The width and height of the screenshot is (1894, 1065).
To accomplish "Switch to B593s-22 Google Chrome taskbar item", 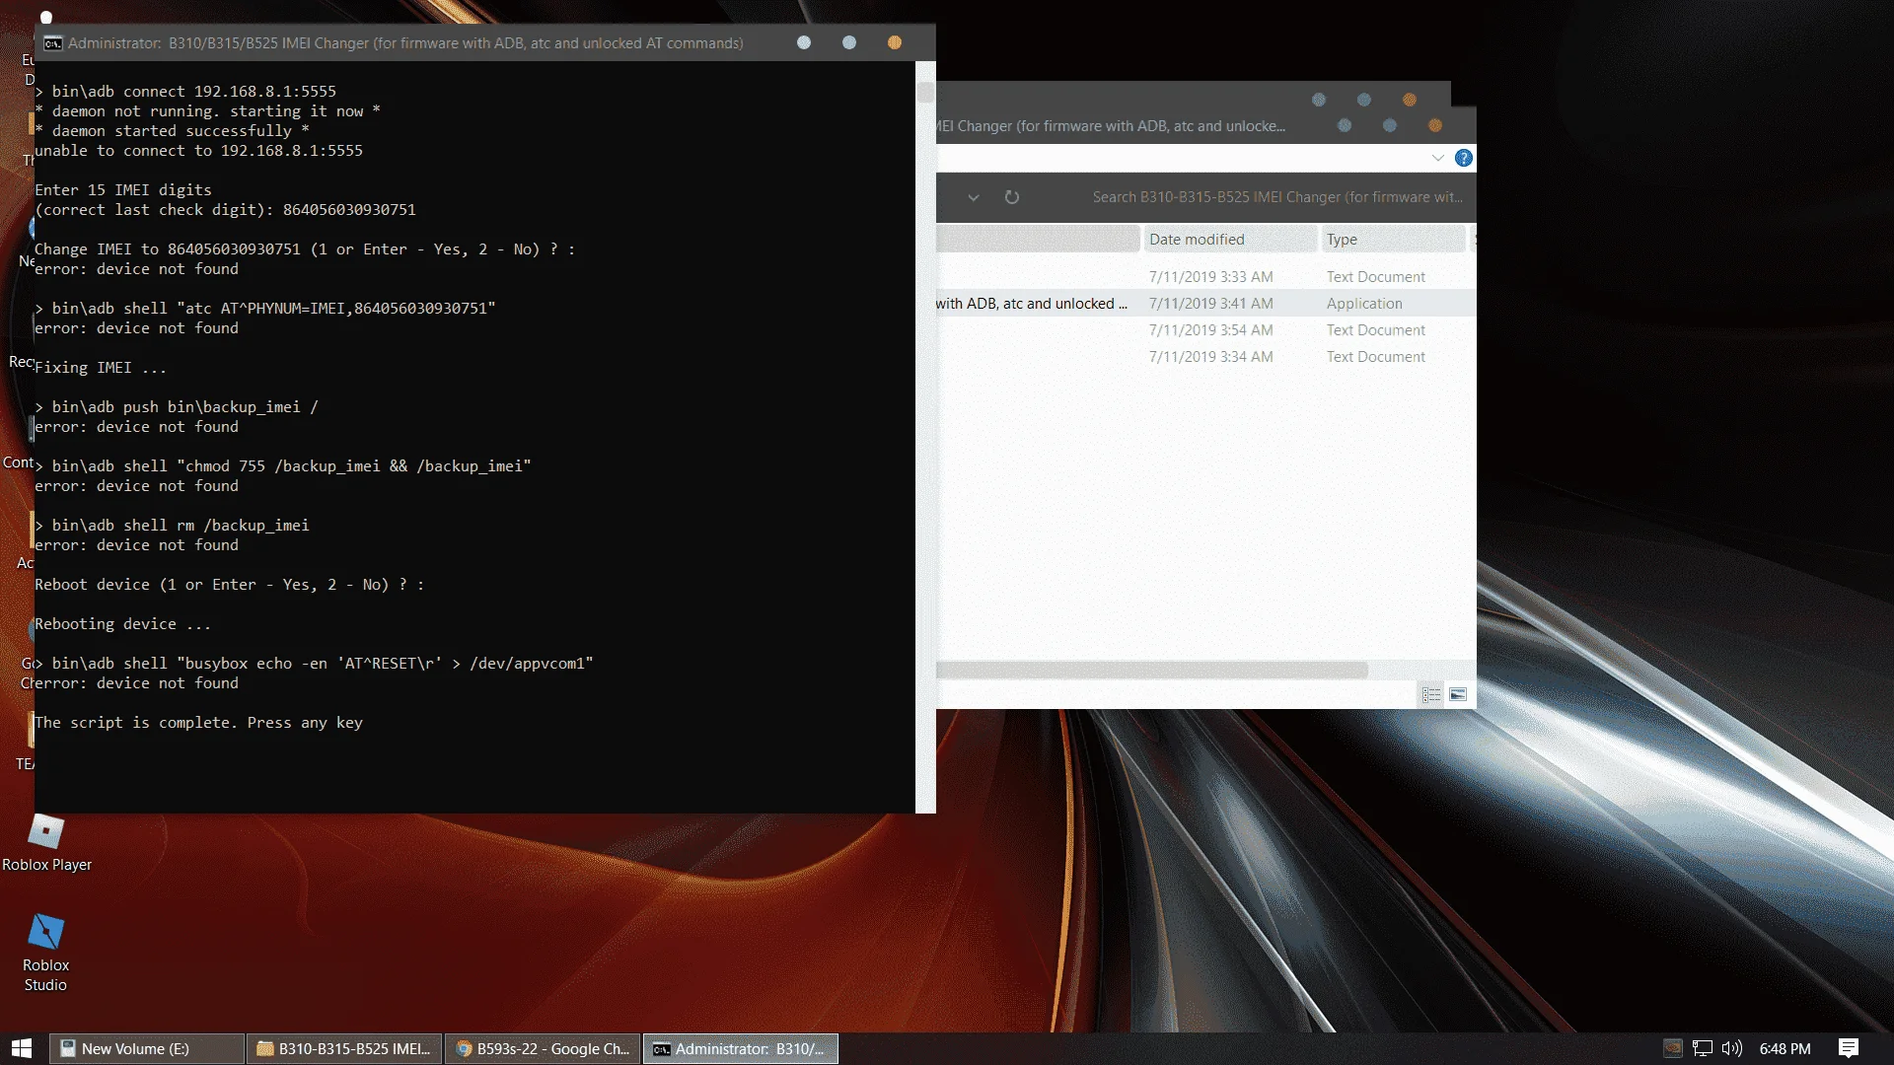I will click(x=543, y=1048).
